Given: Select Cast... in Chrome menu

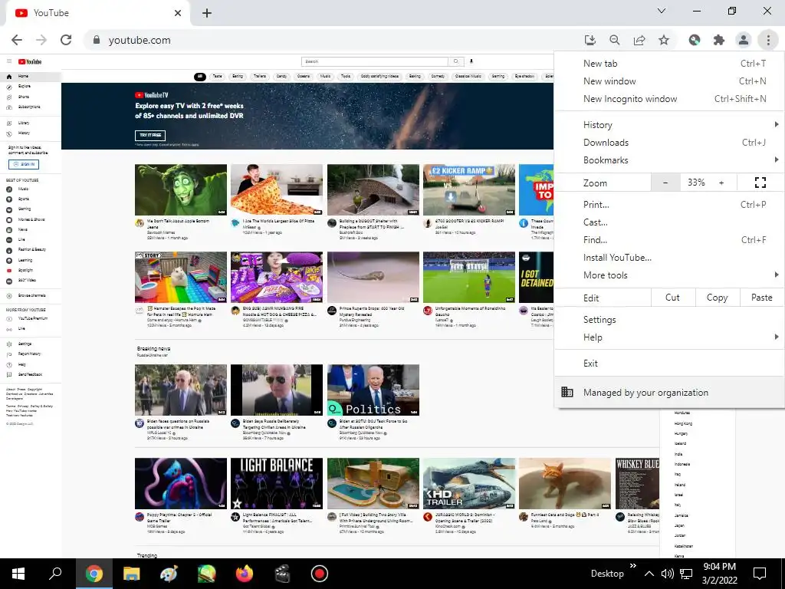Looking at the screenshot, I should pos(669,222).
